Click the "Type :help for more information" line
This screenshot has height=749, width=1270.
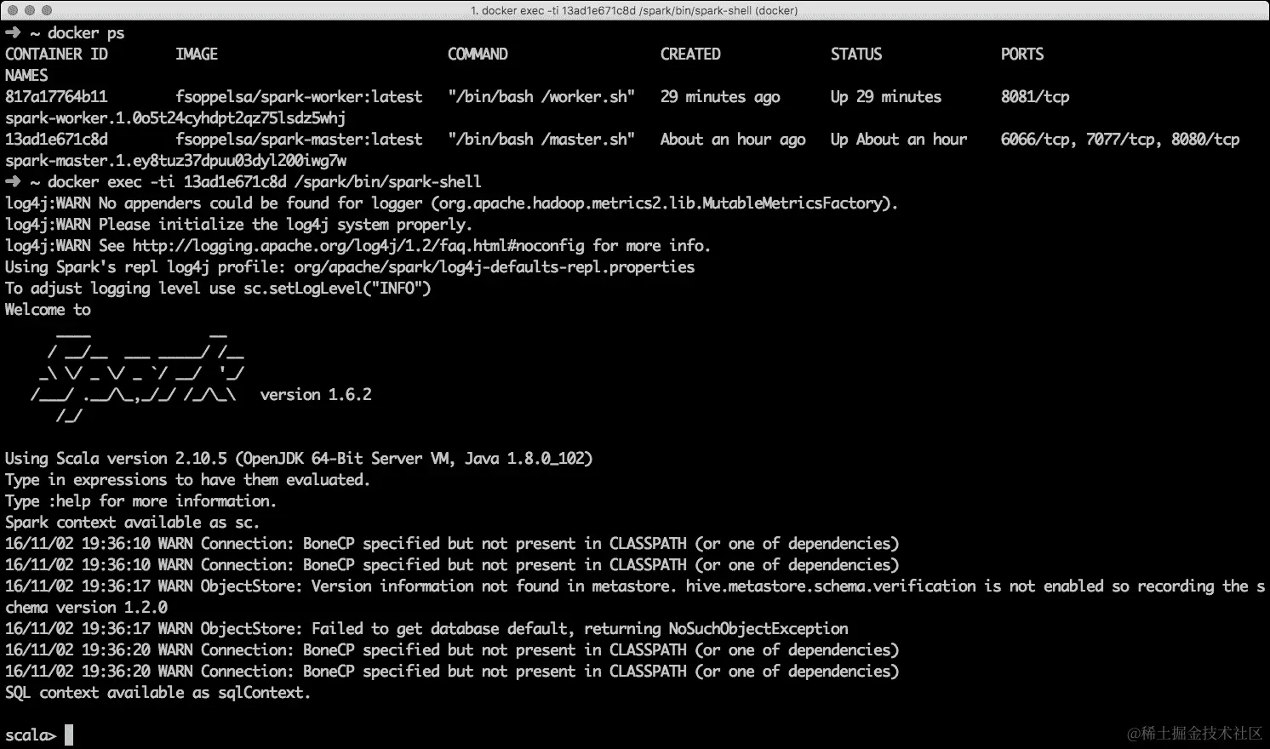141,500
